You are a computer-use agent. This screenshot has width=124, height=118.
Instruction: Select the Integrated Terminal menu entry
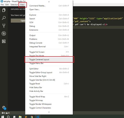[49, 47]
